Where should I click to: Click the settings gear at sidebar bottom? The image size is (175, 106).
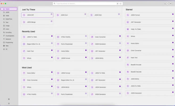[9, 99]
